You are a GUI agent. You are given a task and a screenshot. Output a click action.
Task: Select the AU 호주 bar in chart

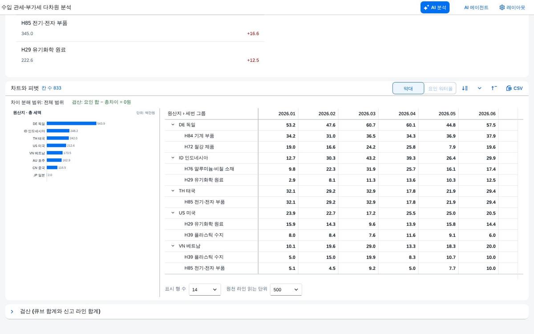54,160
